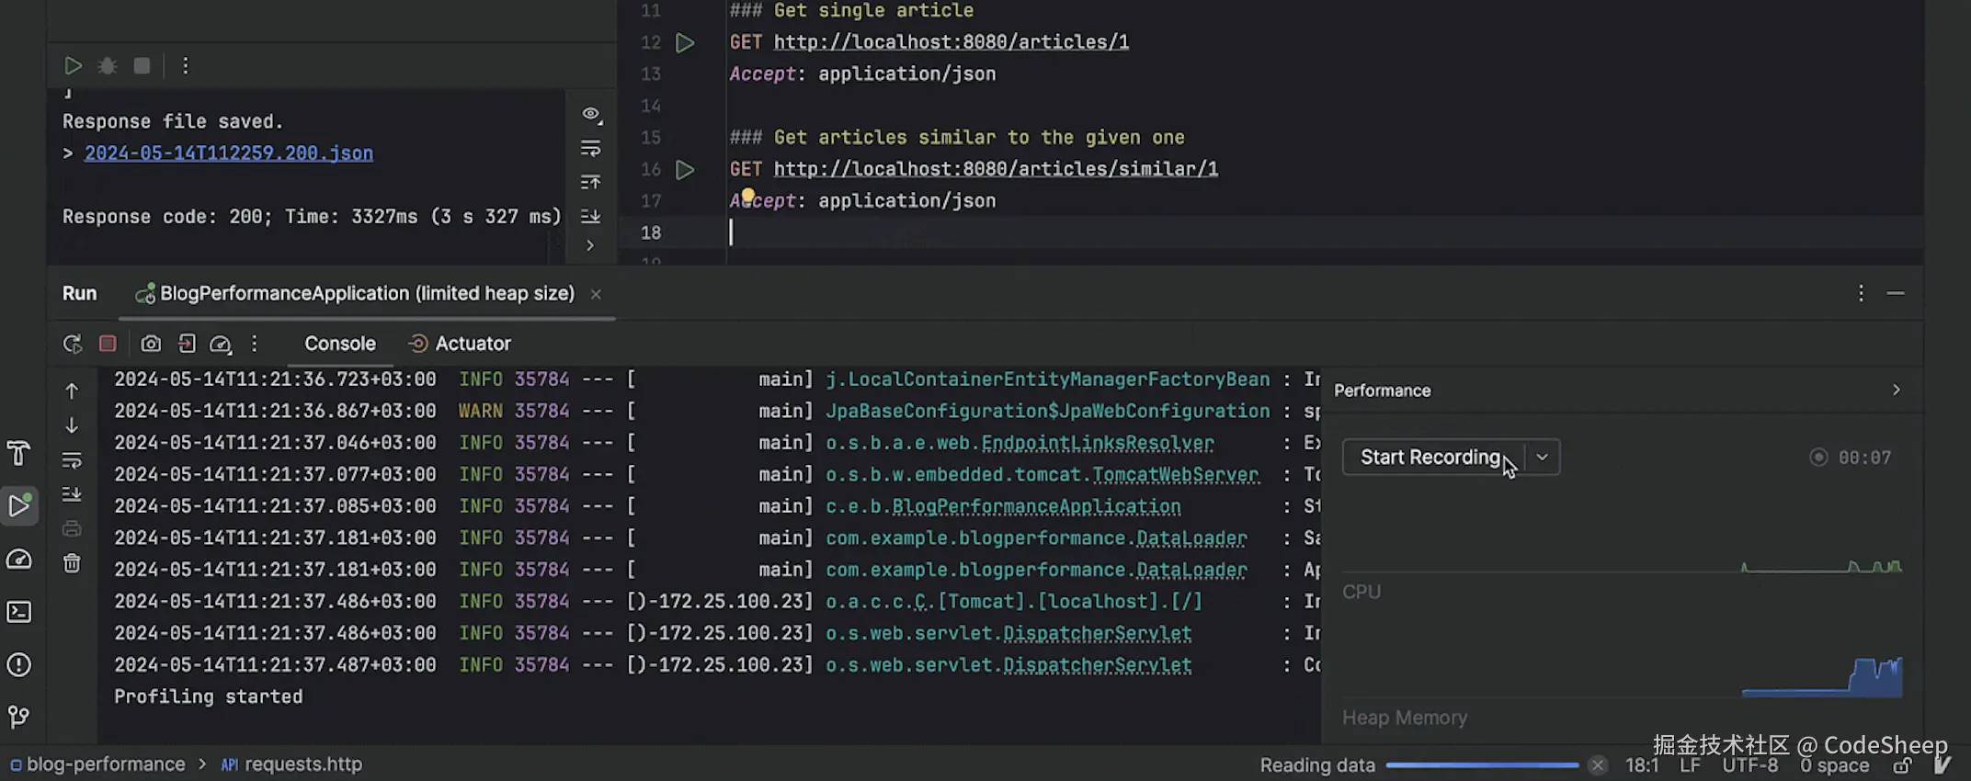The image size is (1971, 781).
Task: Hide the Run tool window
Action: tap(1896, 293)
